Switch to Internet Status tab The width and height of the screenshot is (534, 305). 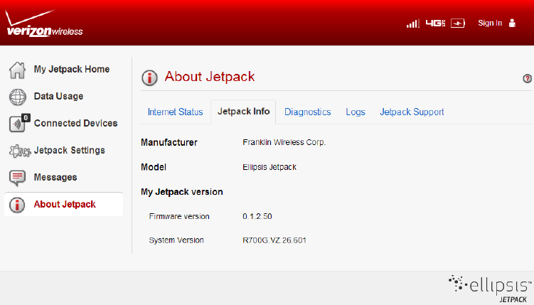coord(176,112)
